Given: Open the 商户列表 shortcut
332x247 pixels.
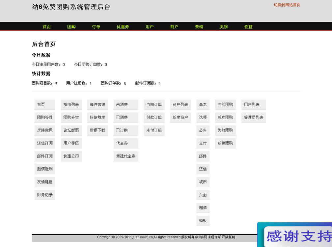Looking at the screenshot, I should pyautogui.click(x=180, y=104).
